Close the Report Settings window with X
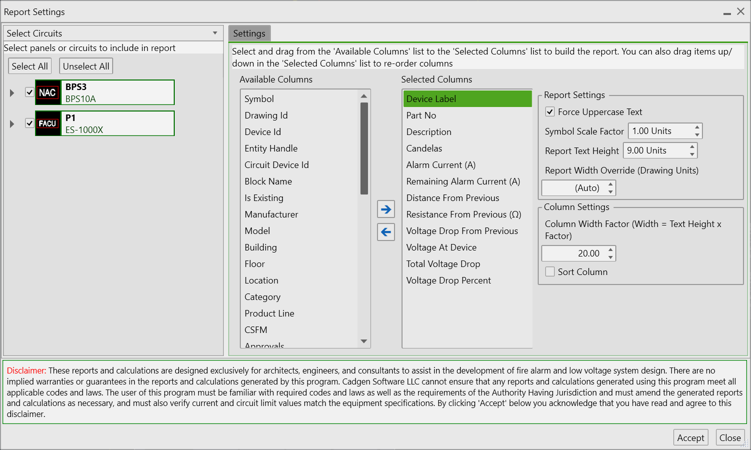Image resolution: width=751 pixels, height=450 pixels. tap(741, 11)
